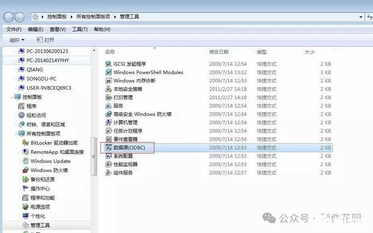Click the 程序和功能 icon
373x233 pixels.
click(x=26, y=198)
